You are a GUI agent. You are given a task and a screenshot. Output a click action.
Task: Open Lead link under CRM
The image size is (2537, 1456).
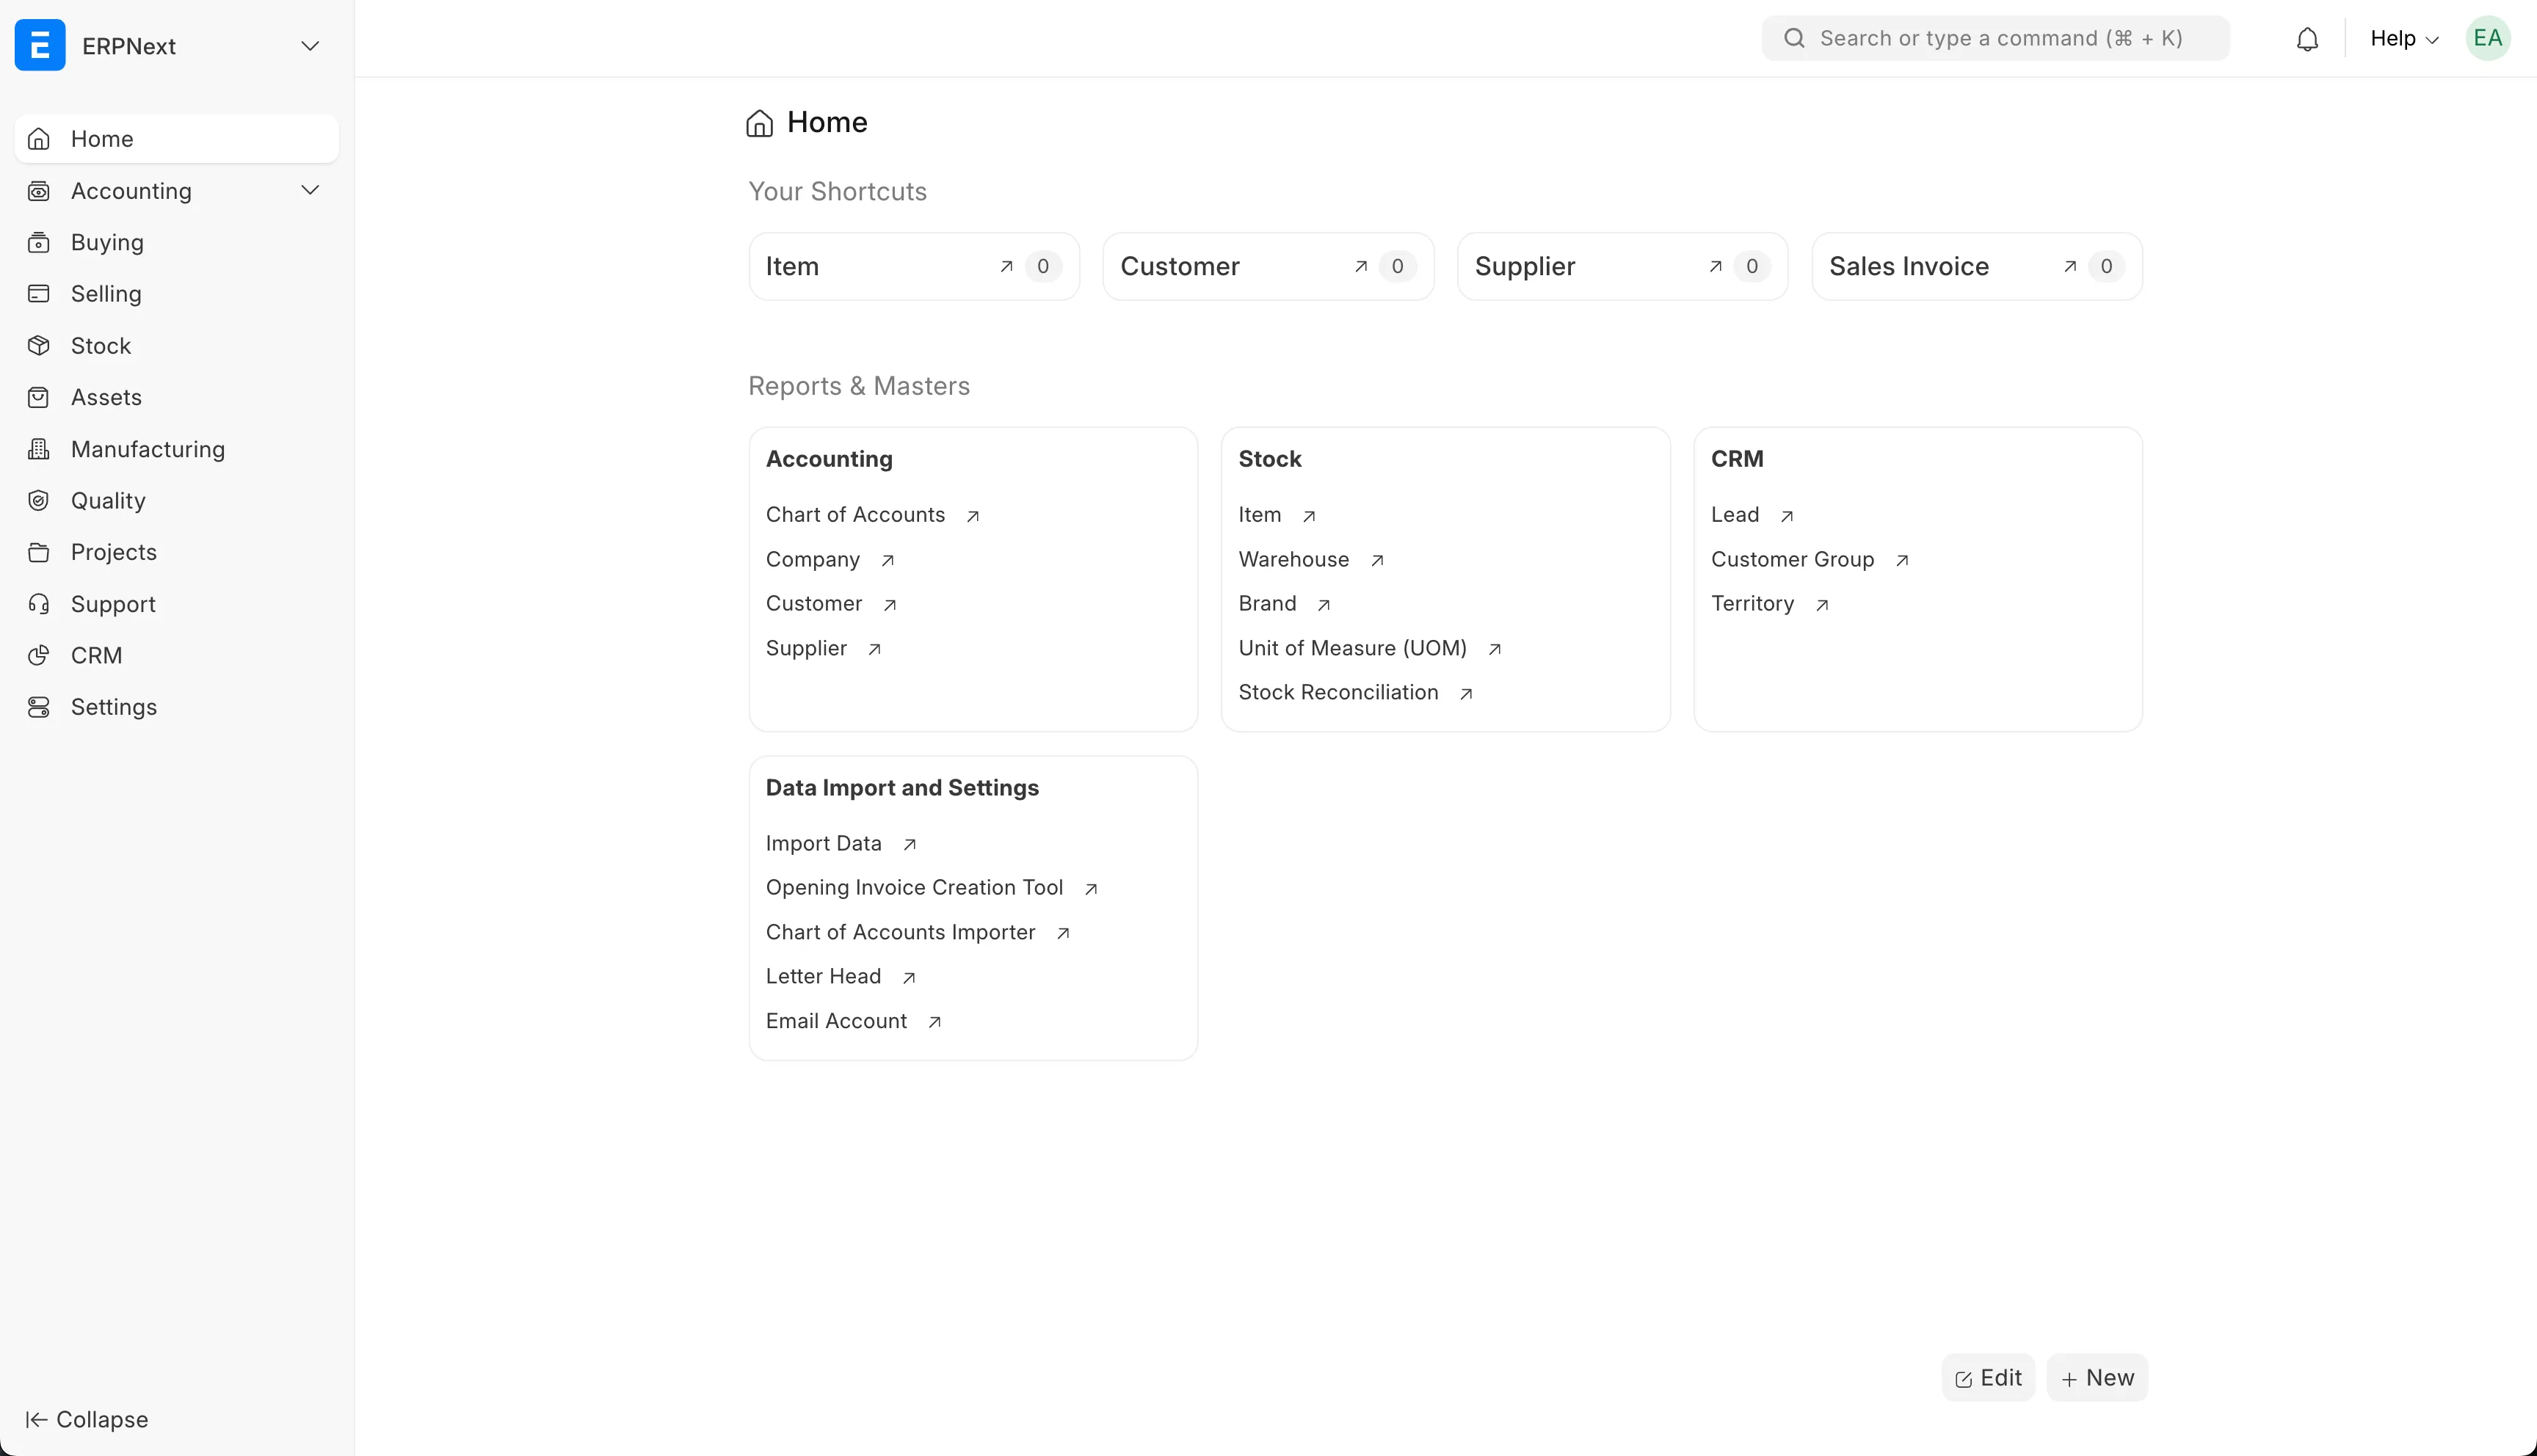click(x=1735, y=515)
